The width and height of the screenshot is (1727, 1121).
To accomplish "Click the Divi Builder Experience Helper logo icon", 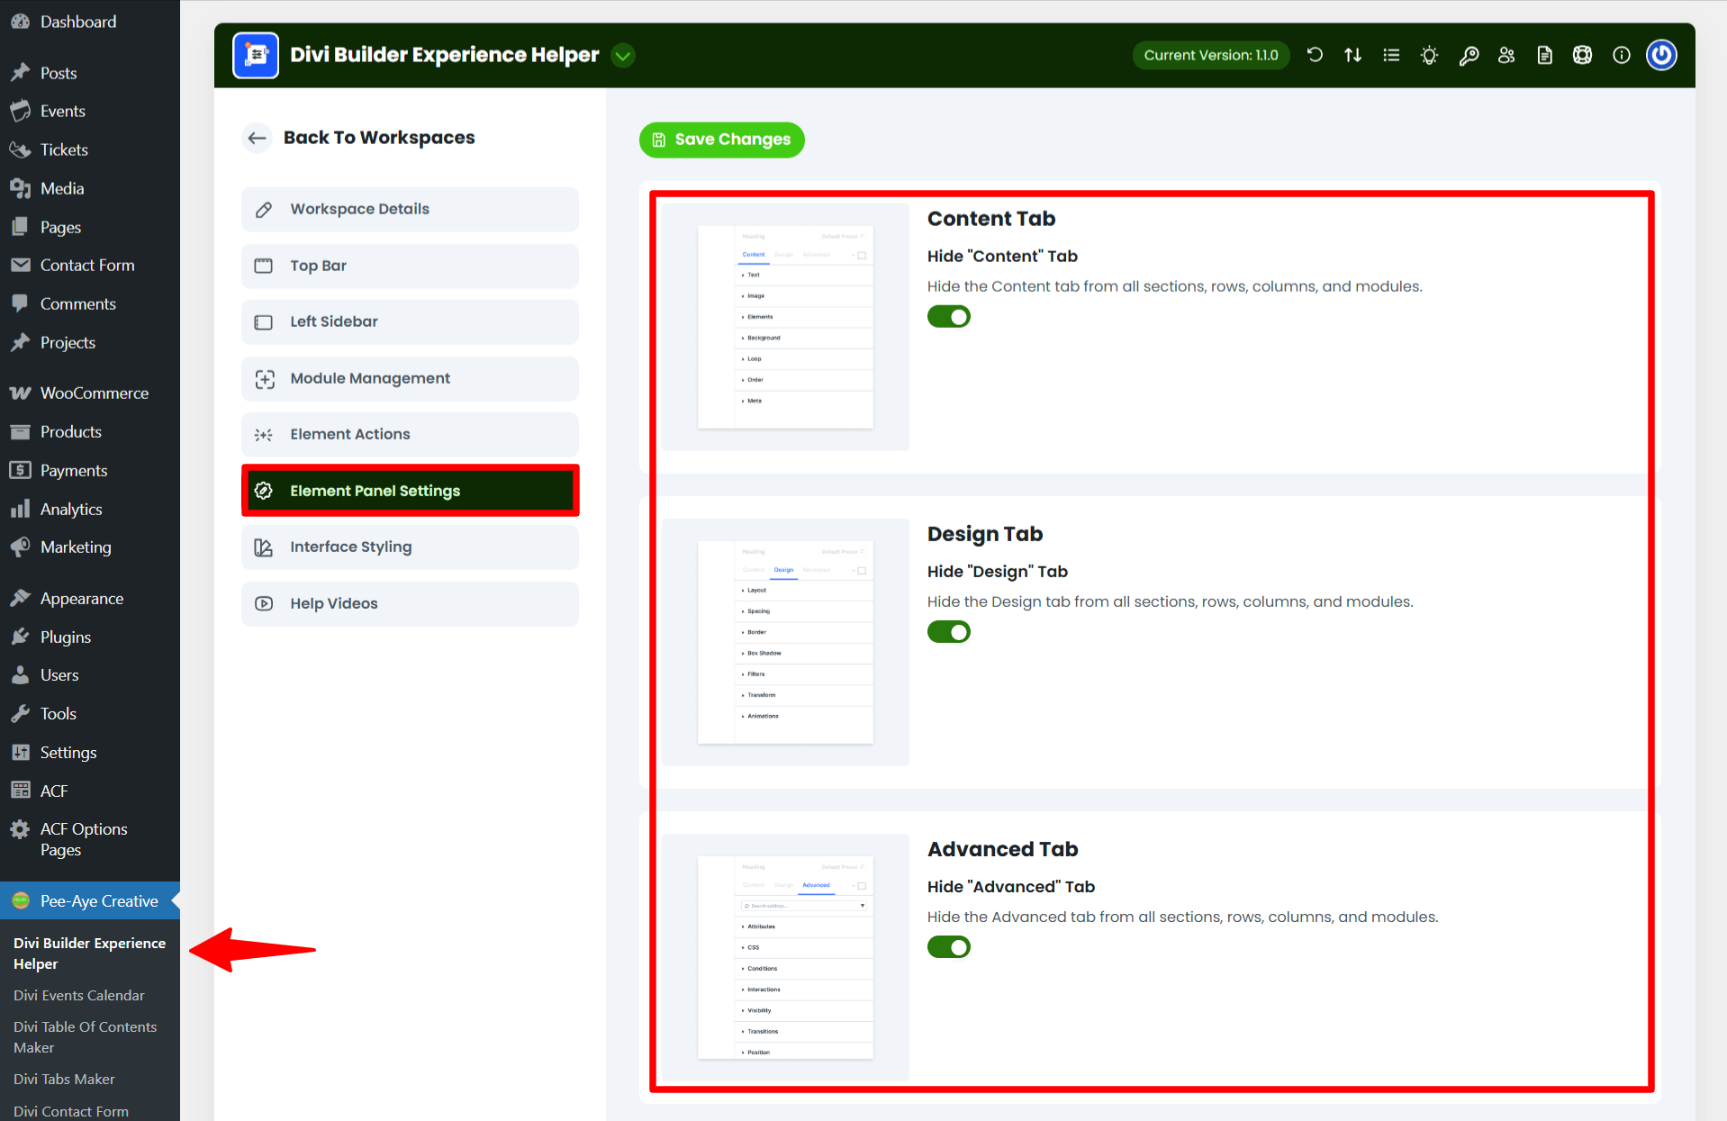I will 256,56.
